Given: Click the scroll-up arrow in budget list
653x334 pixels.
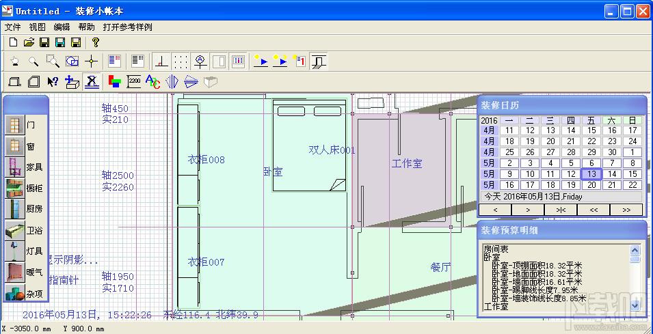Looking at the screenshot, I should (x=635, y=250).
